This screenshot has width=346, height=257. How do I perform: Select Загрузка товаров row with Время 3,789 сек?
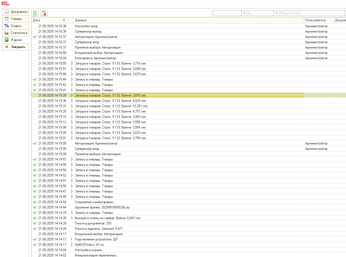pos(188,138)
